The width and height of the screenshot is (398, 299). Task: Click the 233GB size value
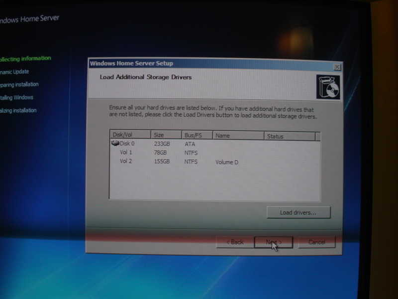click(162, 144)
